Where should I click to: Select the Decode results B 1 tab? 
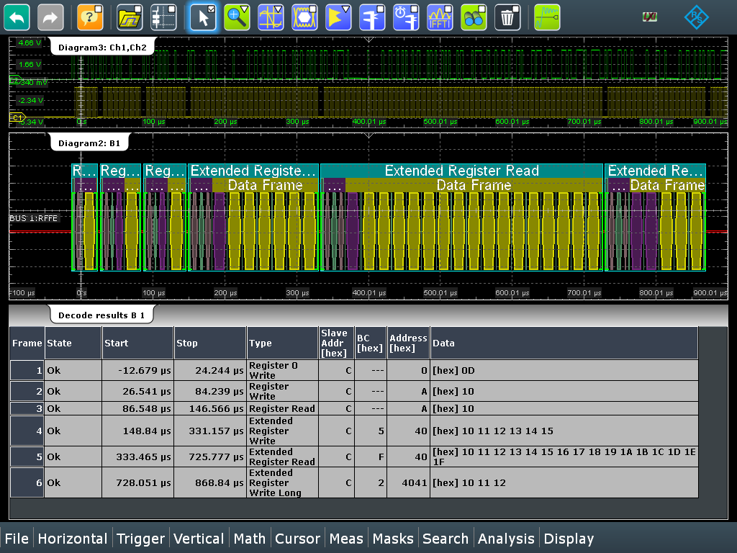101,315
